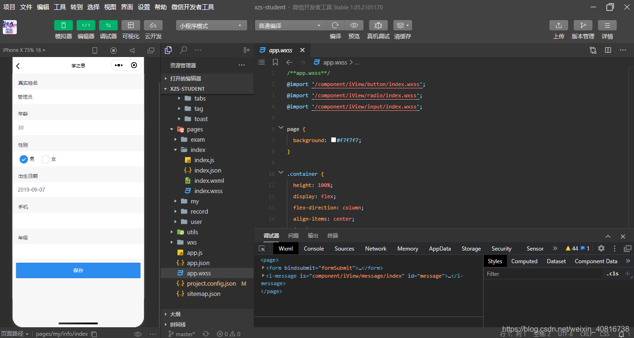The height and width of the screenshot is (338, 634).
Task: Close the app.wxss editor tab
Action: click(x=302, y=50)
